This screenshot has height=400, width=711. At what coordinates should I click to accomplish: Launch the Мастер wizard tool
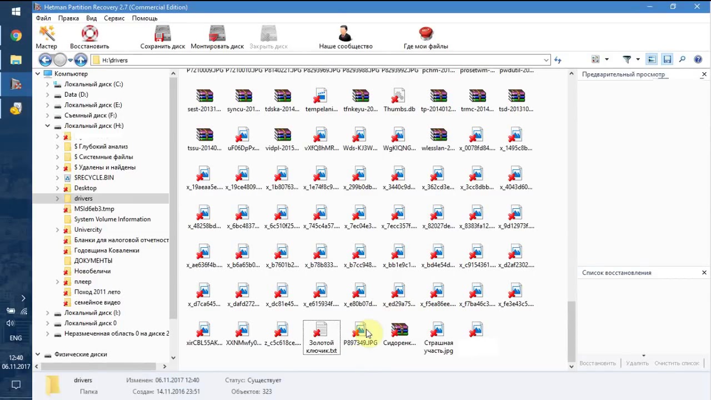point(47,38)
